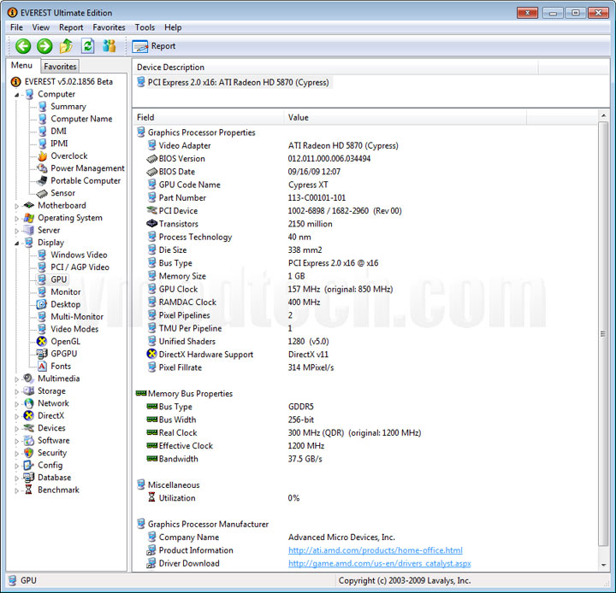Collapse the Display tree node

pos(17,244)
